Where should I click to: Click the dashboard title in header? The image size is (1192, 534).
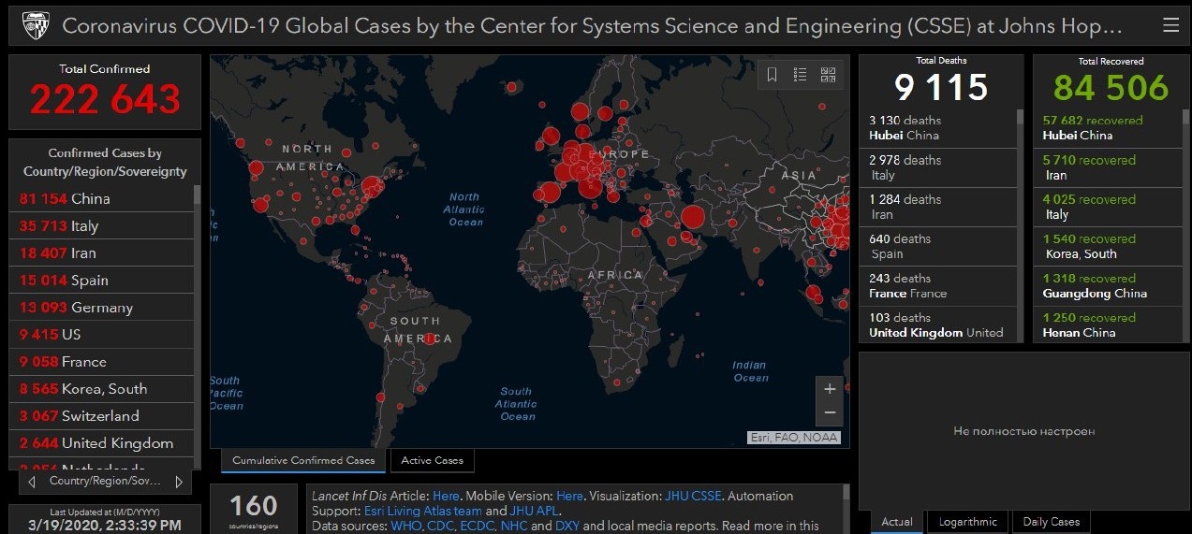(593, 25)
